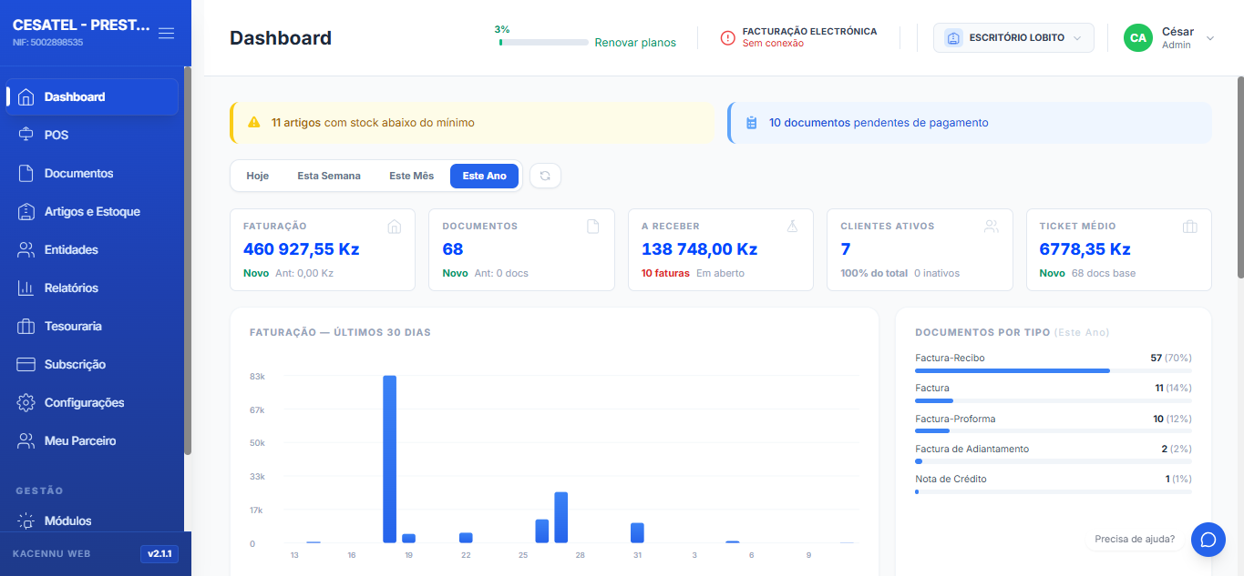Click the refresh icon beside period tabs

545,176
